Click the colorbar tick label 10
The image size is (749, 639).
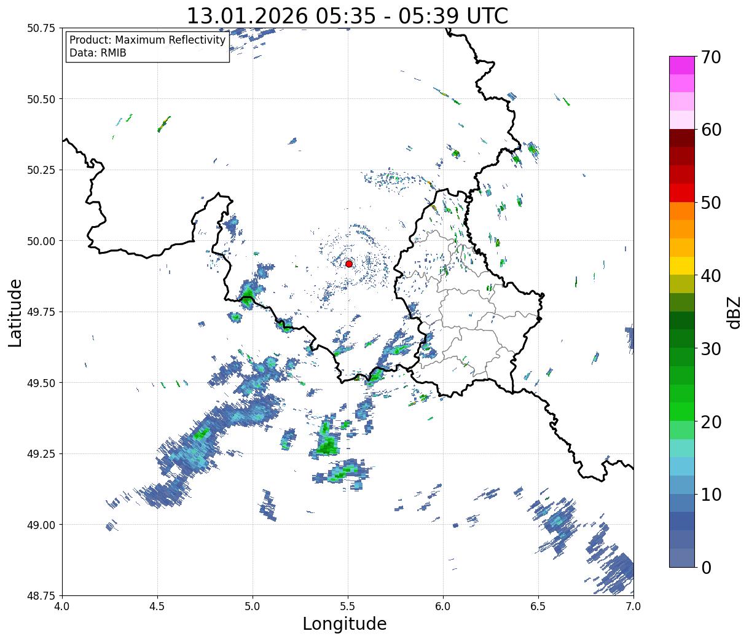tap(710, 494)
